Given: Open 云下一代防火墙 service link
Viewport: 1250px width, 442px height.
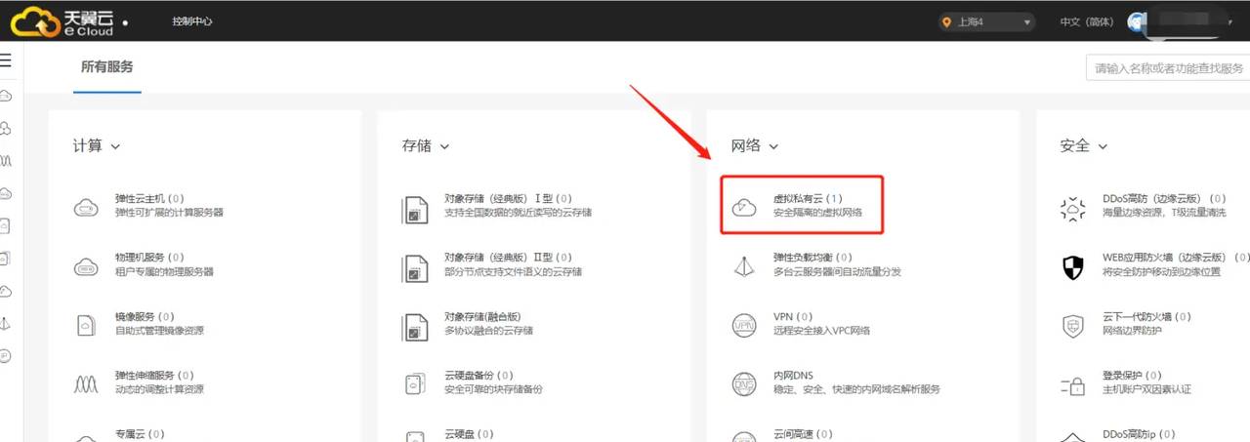Looking at the screenshot, I should [1146, 316].
